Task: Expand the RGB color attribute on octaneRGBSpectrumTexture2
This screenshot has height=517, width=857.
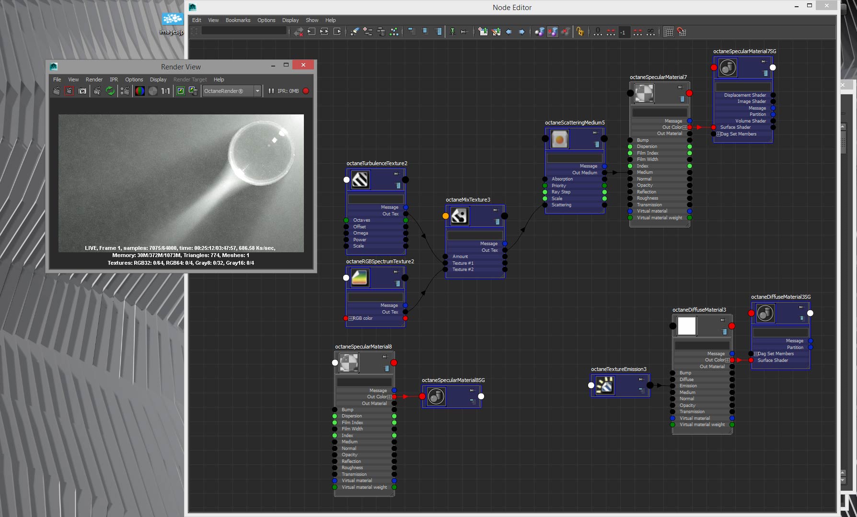Action: click(351, 318)
